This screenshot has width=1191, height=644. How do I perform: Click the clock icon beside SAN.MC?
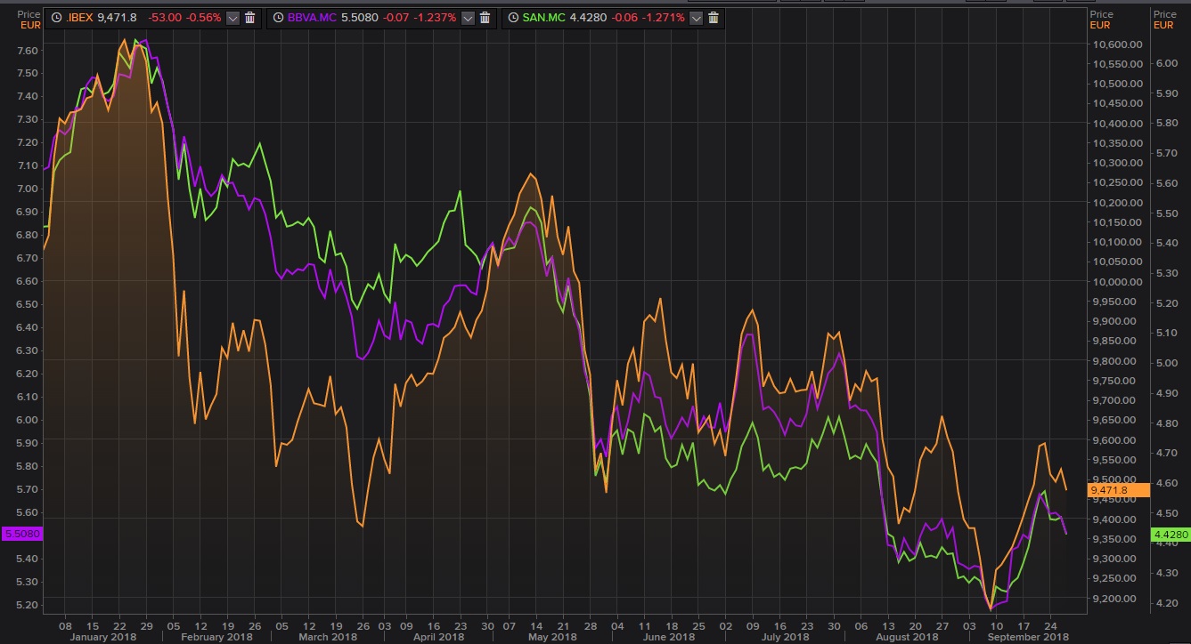(x=512, y=18)
